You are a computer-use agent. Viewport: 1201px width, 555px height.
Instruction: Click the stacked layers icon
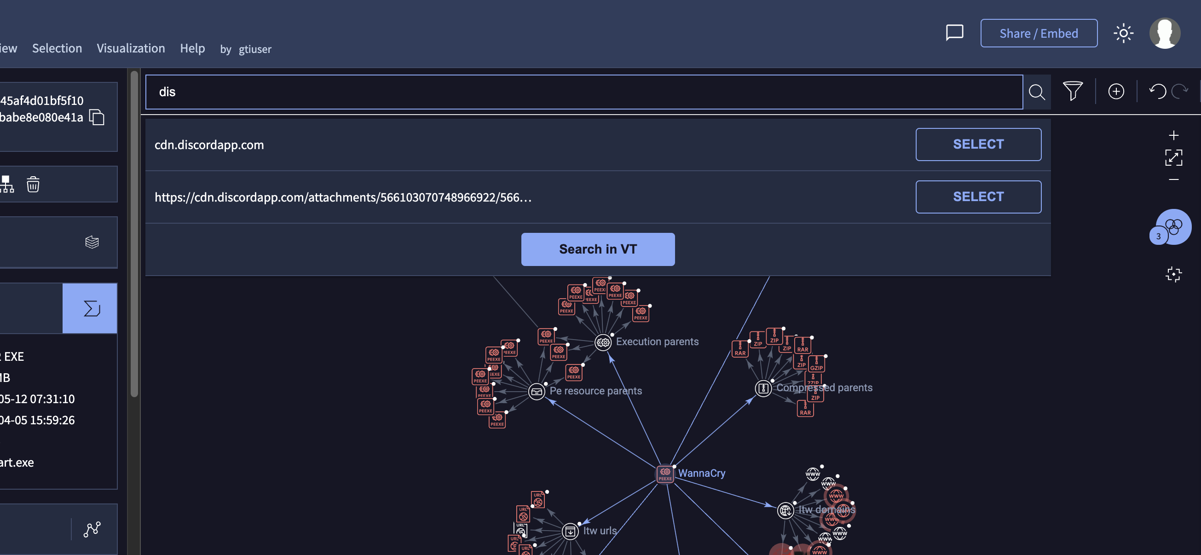click(92, 242)
